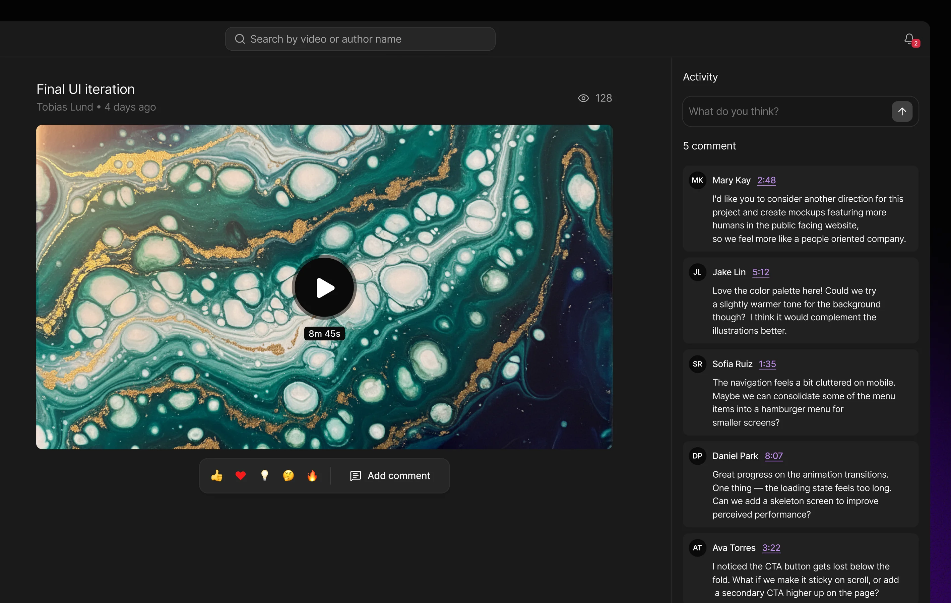The width and height of the screenshot is (951, 603).
Task: Click the MK avatar of Mary Kay
Action: click(x=697, y=181)
